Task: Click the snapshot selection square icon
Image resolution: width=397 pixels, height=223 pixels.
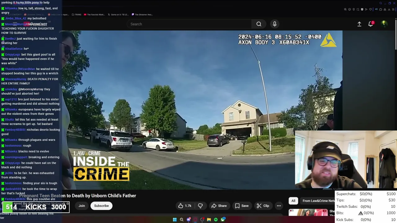Action: coord(358,9)
